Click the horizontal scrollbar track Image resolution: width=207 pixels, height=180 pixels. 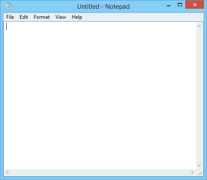tap(100, 172)
